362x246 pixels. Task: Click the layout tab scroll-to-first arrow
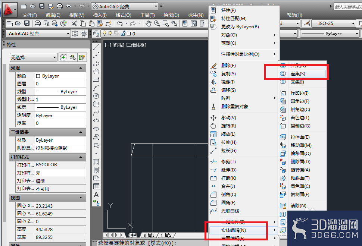[106, 235]
